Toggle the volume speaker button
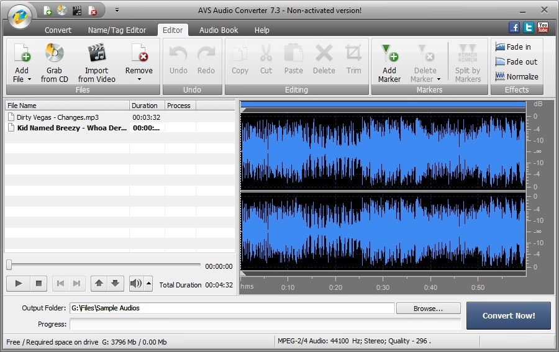Screen dimensions: 559x352 click(136, 284)
